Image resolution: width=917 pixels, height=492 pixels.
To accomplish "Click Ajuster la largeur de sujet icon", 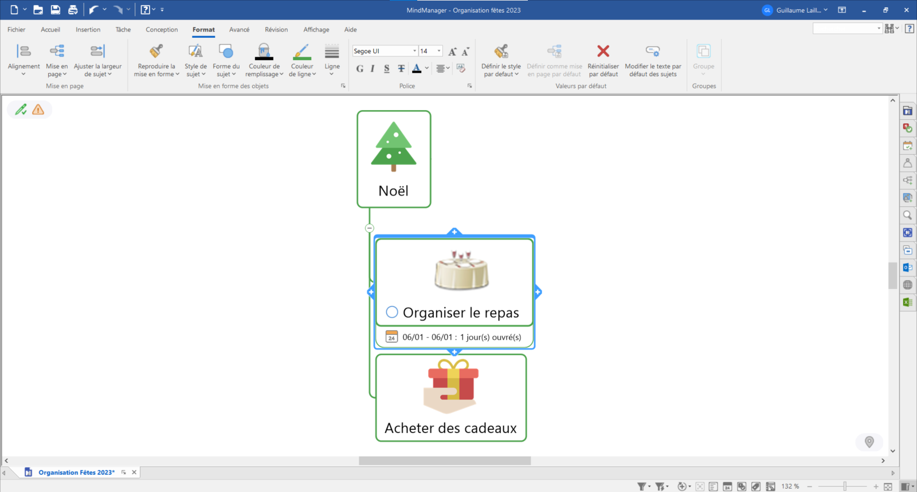I will tap(97, 52).
